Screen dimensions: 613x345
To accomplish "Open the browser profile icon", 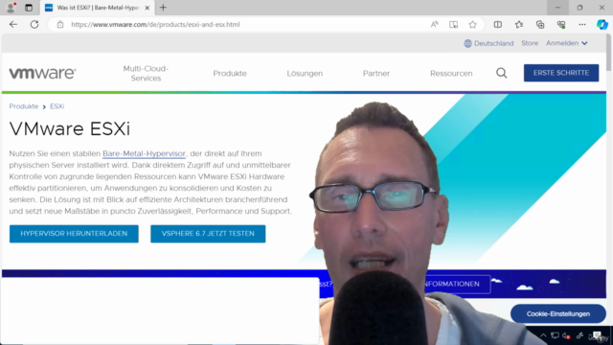I will [x=11, y=8].
